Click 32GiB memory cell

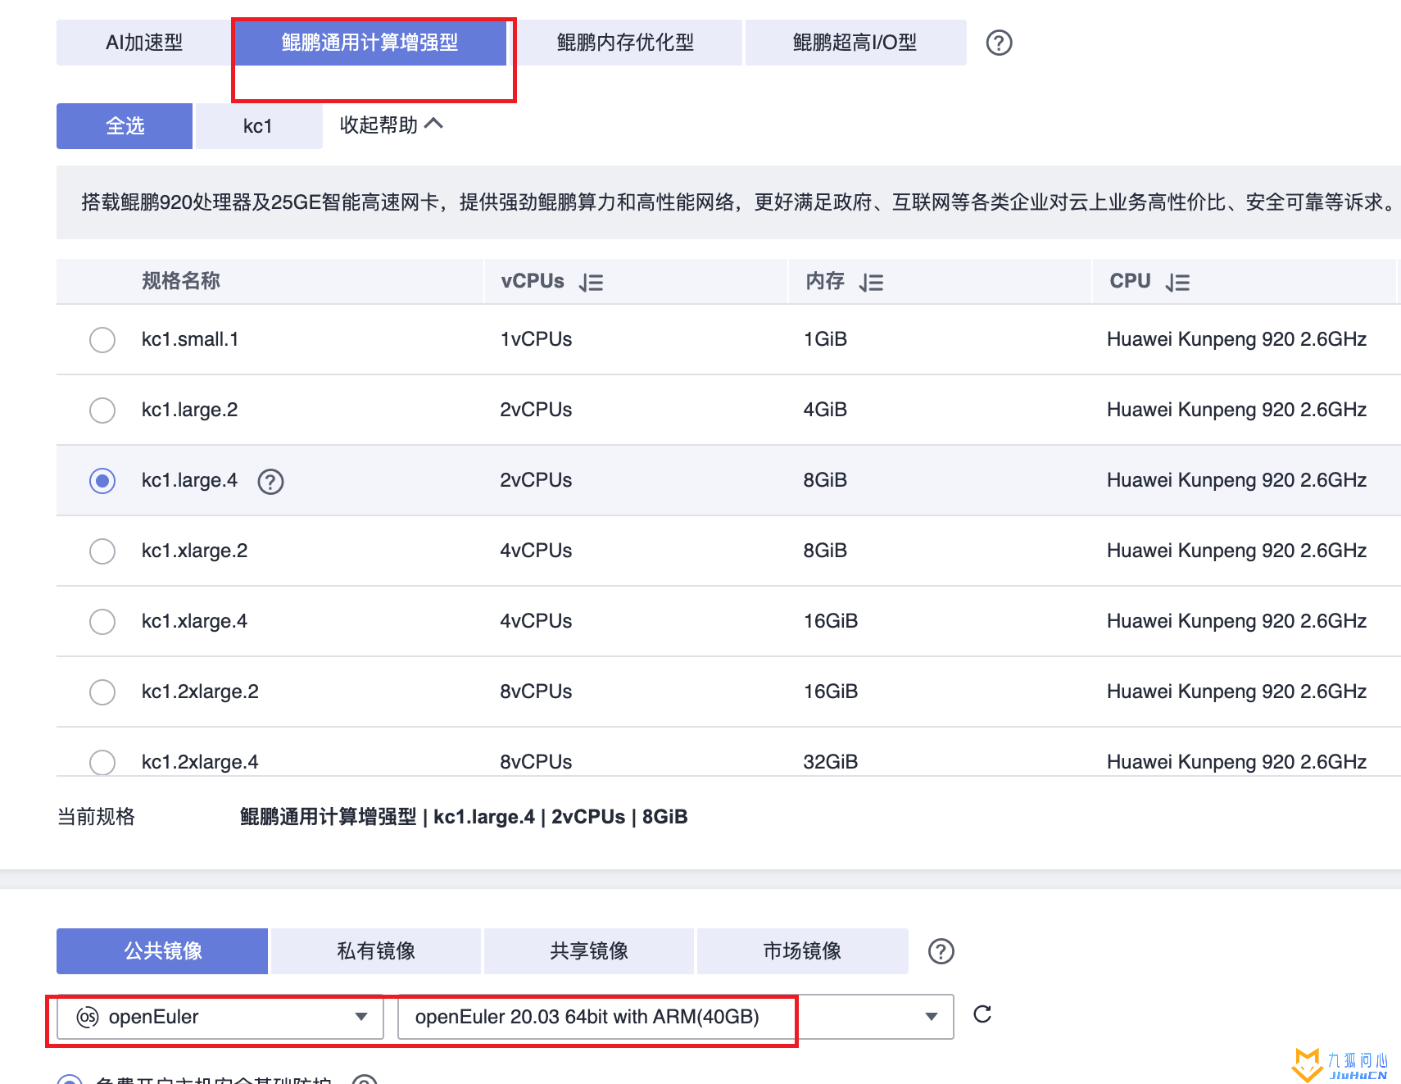831,762
